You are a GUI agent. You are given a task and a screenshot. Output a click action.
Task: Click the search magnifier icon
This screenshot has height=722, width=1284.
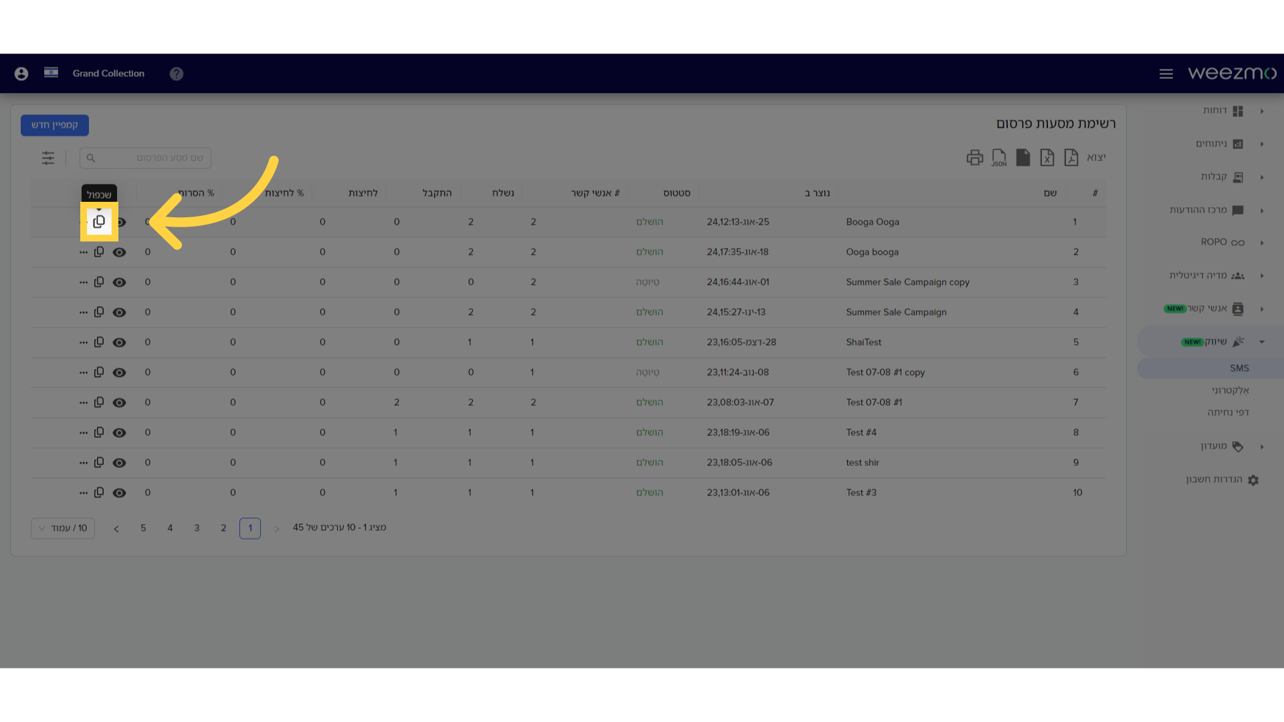(x=91, y=158)
